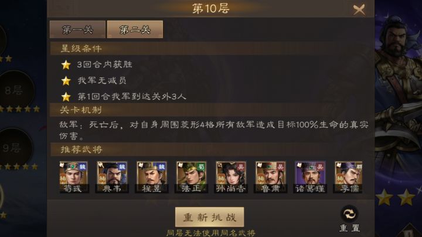Screen dimensions: 422x237
Task: Select the 荀彧 recommended general portrait
Action: coord(73,177)
